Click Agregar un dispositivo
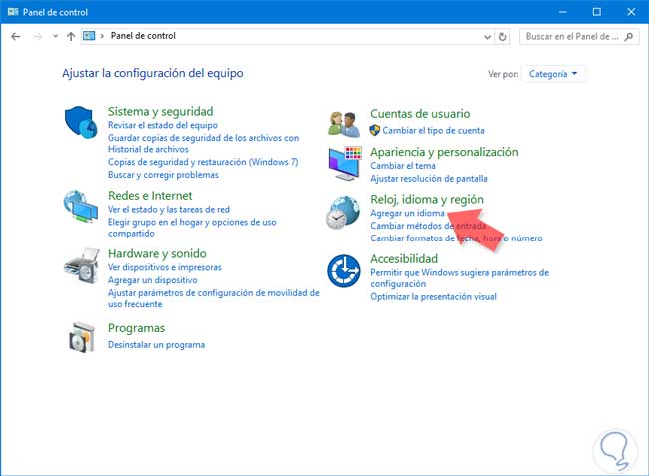 [153, 280]
